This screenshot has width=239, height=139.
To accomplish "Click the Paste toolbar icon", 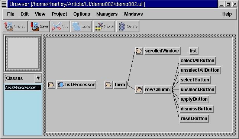I will [x=99, y=26].
